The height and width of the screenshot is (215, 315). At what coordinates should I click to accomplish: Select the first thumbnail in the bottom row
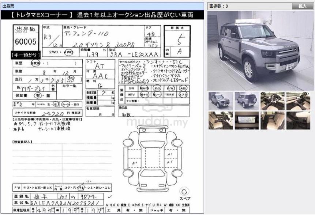point(221,121)
